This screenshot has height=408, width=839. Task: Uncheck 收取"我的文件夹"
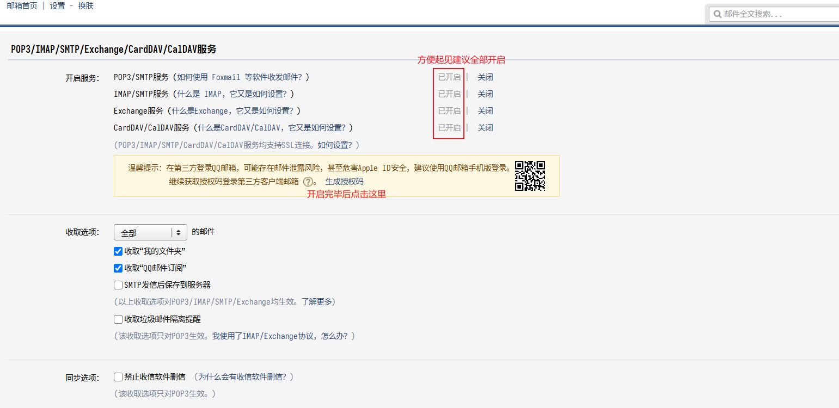coord(118,251)
